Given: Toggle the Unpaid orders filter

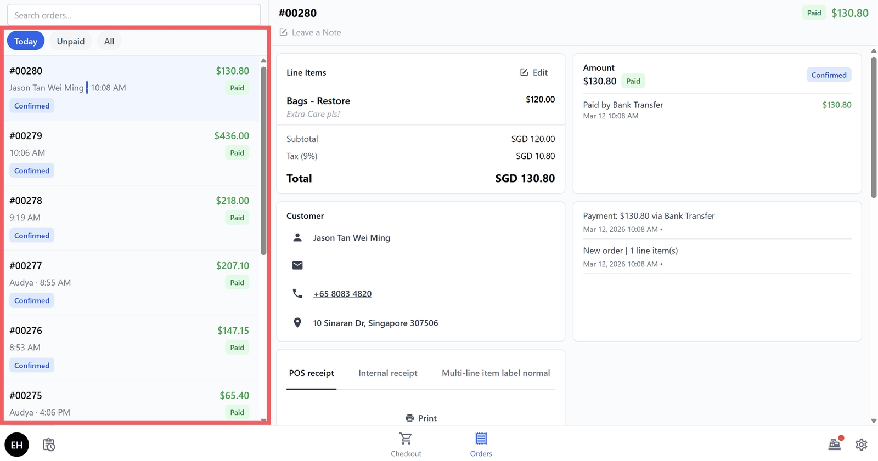Looking at the screenshot, I should [70, 41].
